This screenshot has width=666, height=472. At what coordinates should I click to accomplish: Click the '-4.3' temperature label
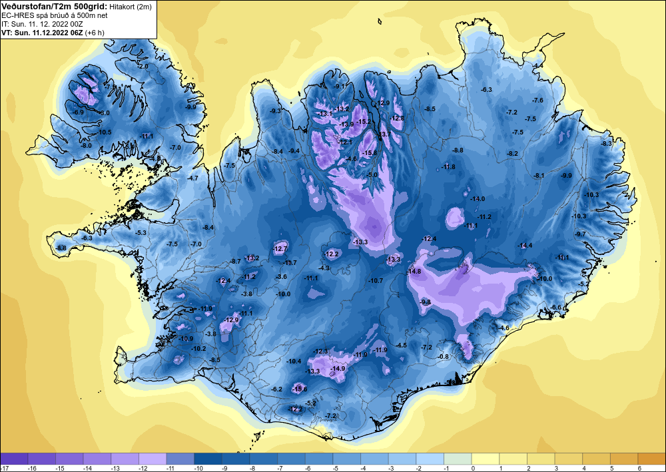click(324, 268)
